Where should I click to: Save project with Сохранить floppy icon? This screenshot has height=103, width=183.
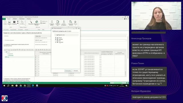(x=14, y=22)
